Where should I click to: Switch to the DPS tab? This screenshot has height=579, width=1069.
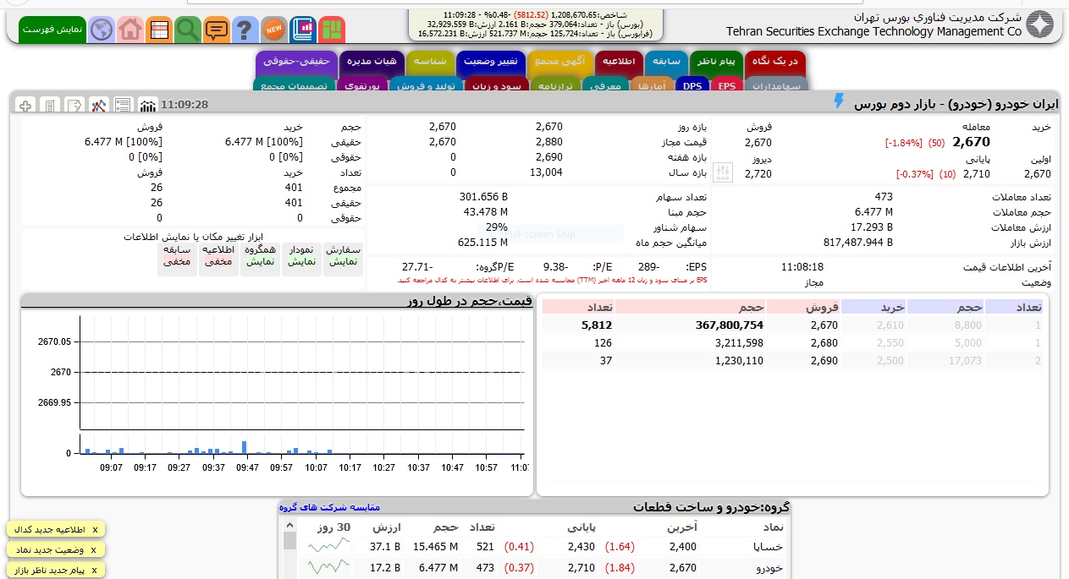click(692, 85)
